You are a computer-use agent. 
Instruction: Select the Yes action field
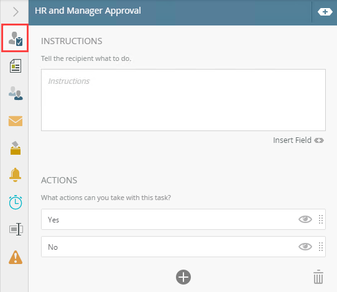click(183, 219)
